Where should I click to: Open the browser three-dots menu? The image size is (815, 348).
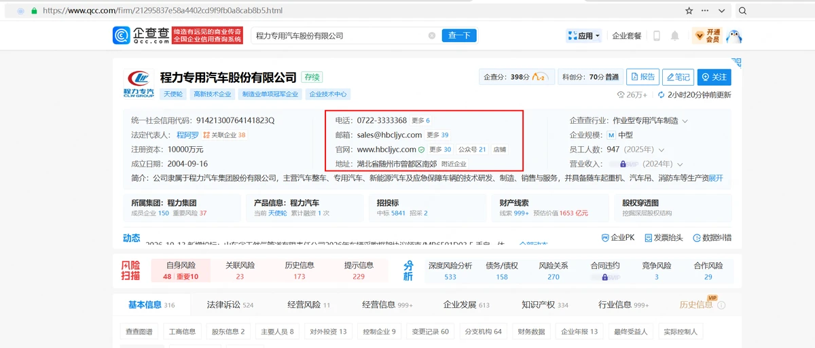click(x=705, y=11)
